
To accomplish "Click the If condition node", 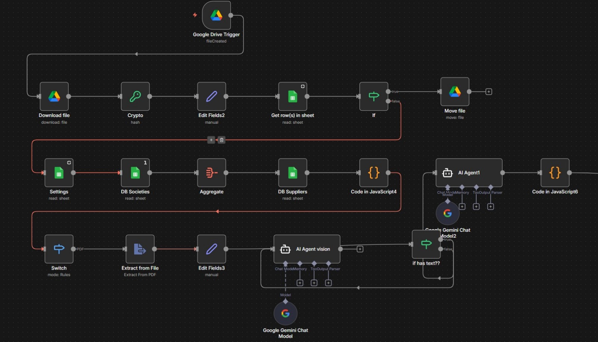I will coord(374,96).
